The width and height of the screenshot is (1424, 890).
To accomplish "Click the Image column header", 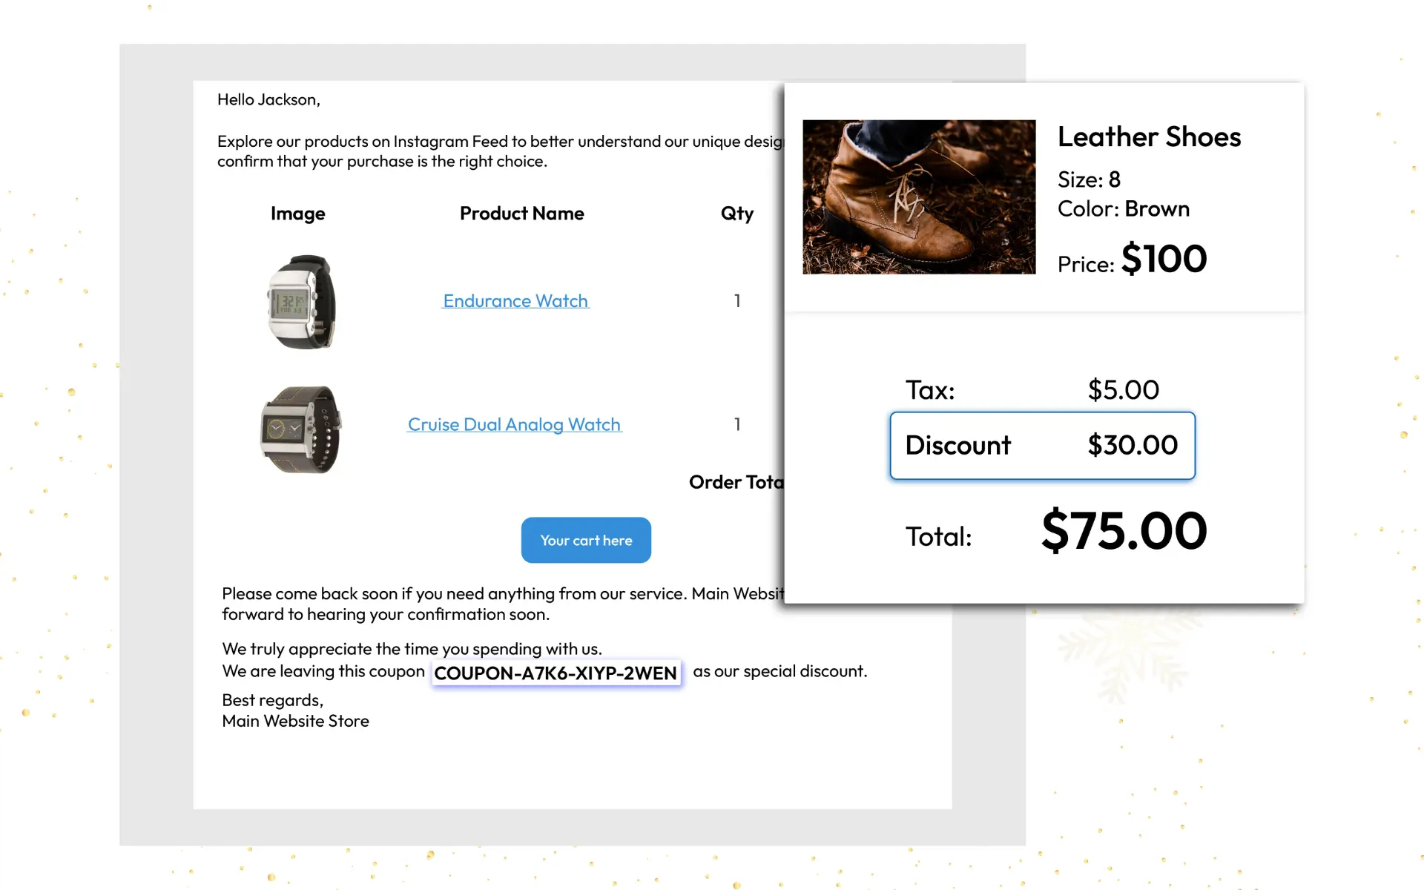I will point(297,214).
